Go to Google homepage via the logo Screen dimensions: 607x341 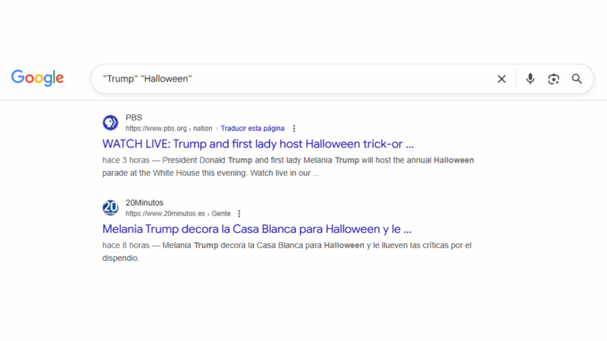(x=37, y=78)
